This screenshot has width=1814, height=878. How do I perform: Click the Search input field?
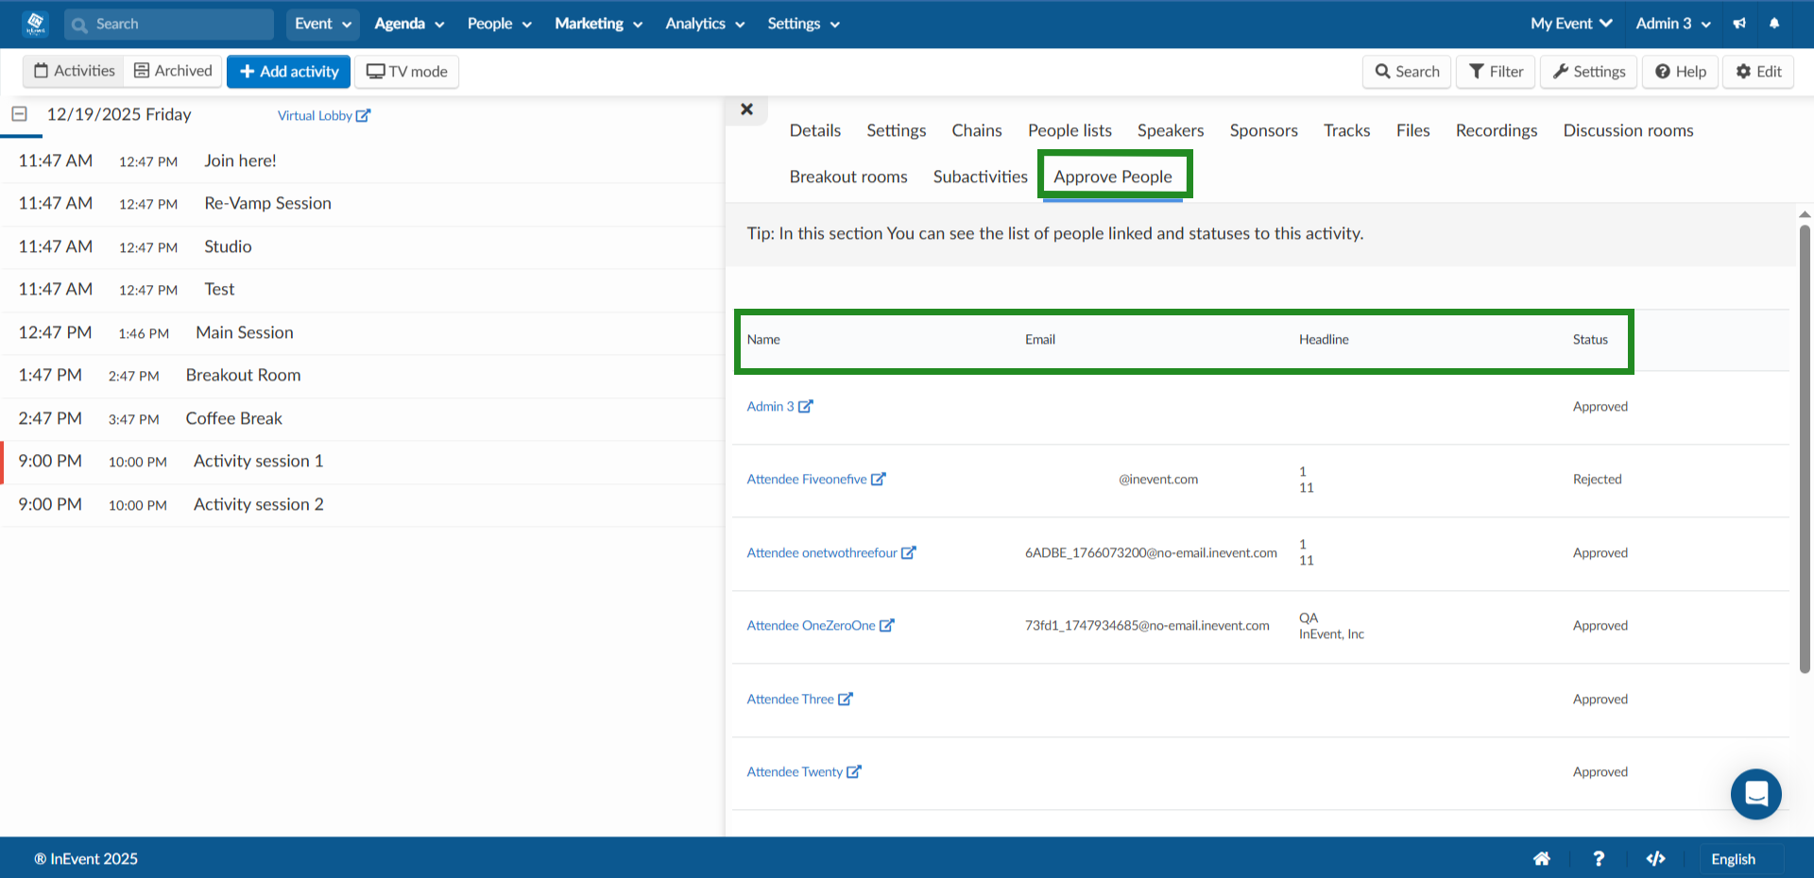click(168, 24)
